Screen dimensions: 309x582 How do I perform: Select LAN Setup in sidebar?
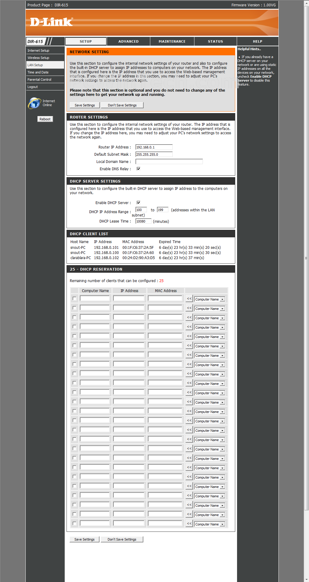[45, 65]
